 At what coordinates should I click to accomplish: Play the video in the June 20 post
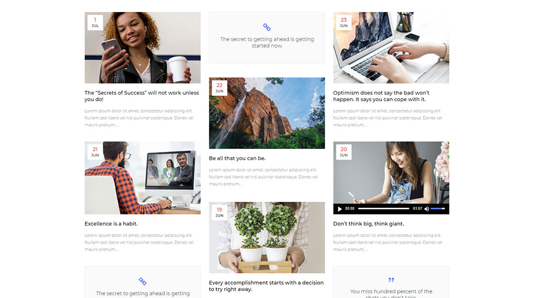340,209
